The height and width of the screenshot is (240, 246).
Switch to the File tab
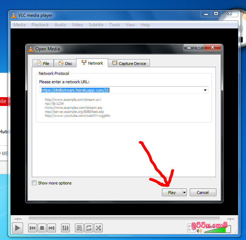43,63
